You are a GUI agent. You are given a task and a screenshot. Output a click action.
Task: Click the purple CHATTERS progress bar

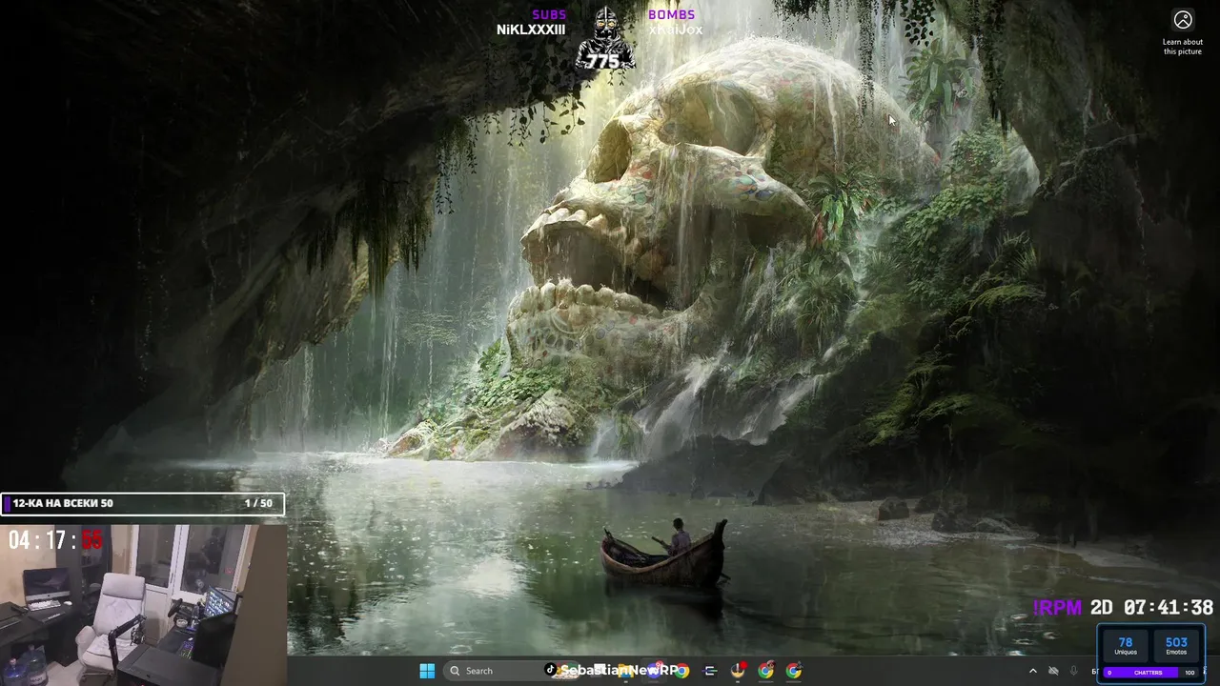click(x=1150, y=673)
